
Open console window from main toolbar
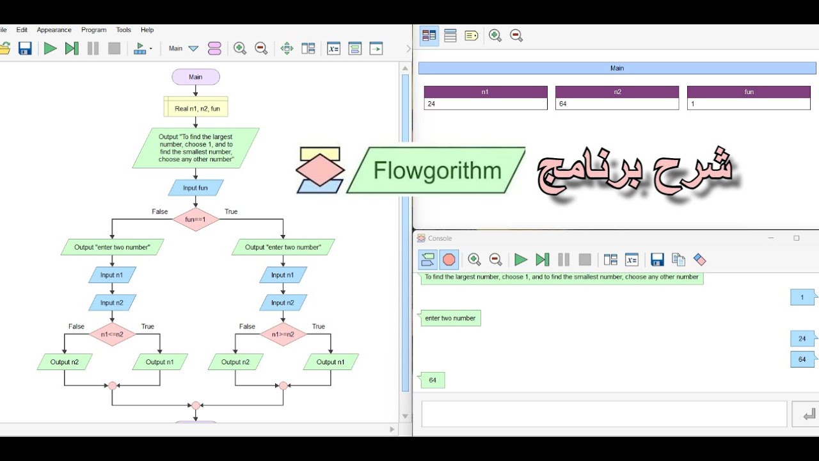(376, 48)
